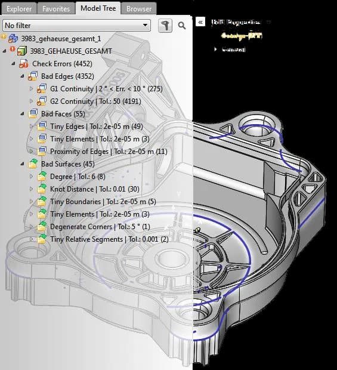Click the green part icon of 3983_GEHAEUSE_GESAMT

point(22,51)
